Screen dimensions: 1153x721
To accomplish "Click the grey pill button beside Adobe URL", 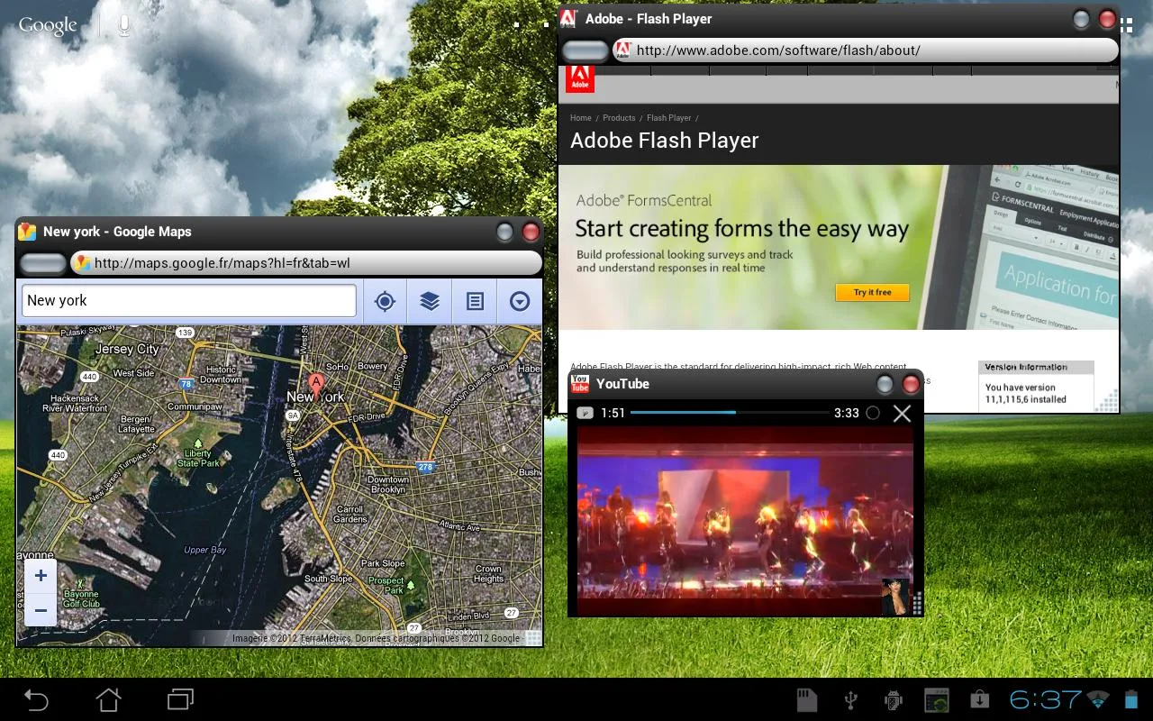I will tap(586, 50).
